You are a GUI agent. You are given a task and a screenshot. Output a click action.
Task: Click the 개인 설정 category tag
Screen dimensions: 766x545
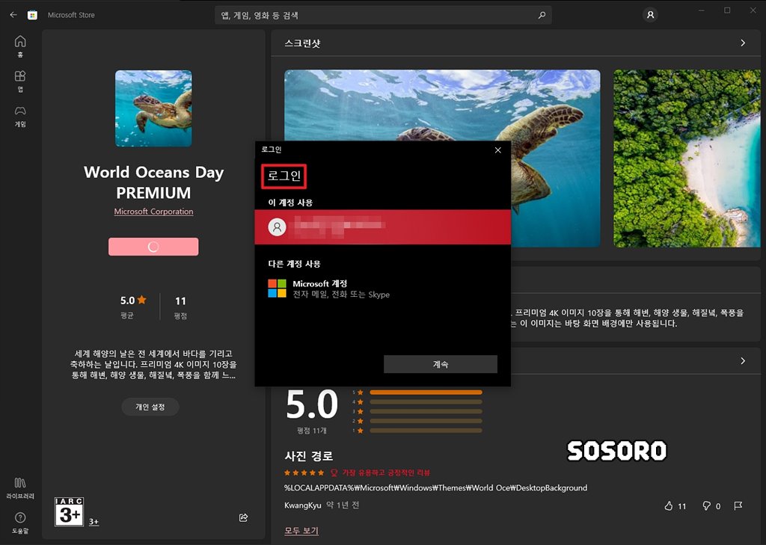tap(150, 407)
